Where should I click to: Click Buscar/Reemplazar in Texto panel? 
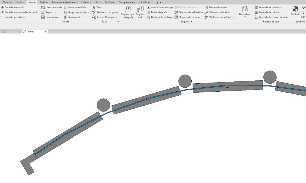click(x=105, y=17)
